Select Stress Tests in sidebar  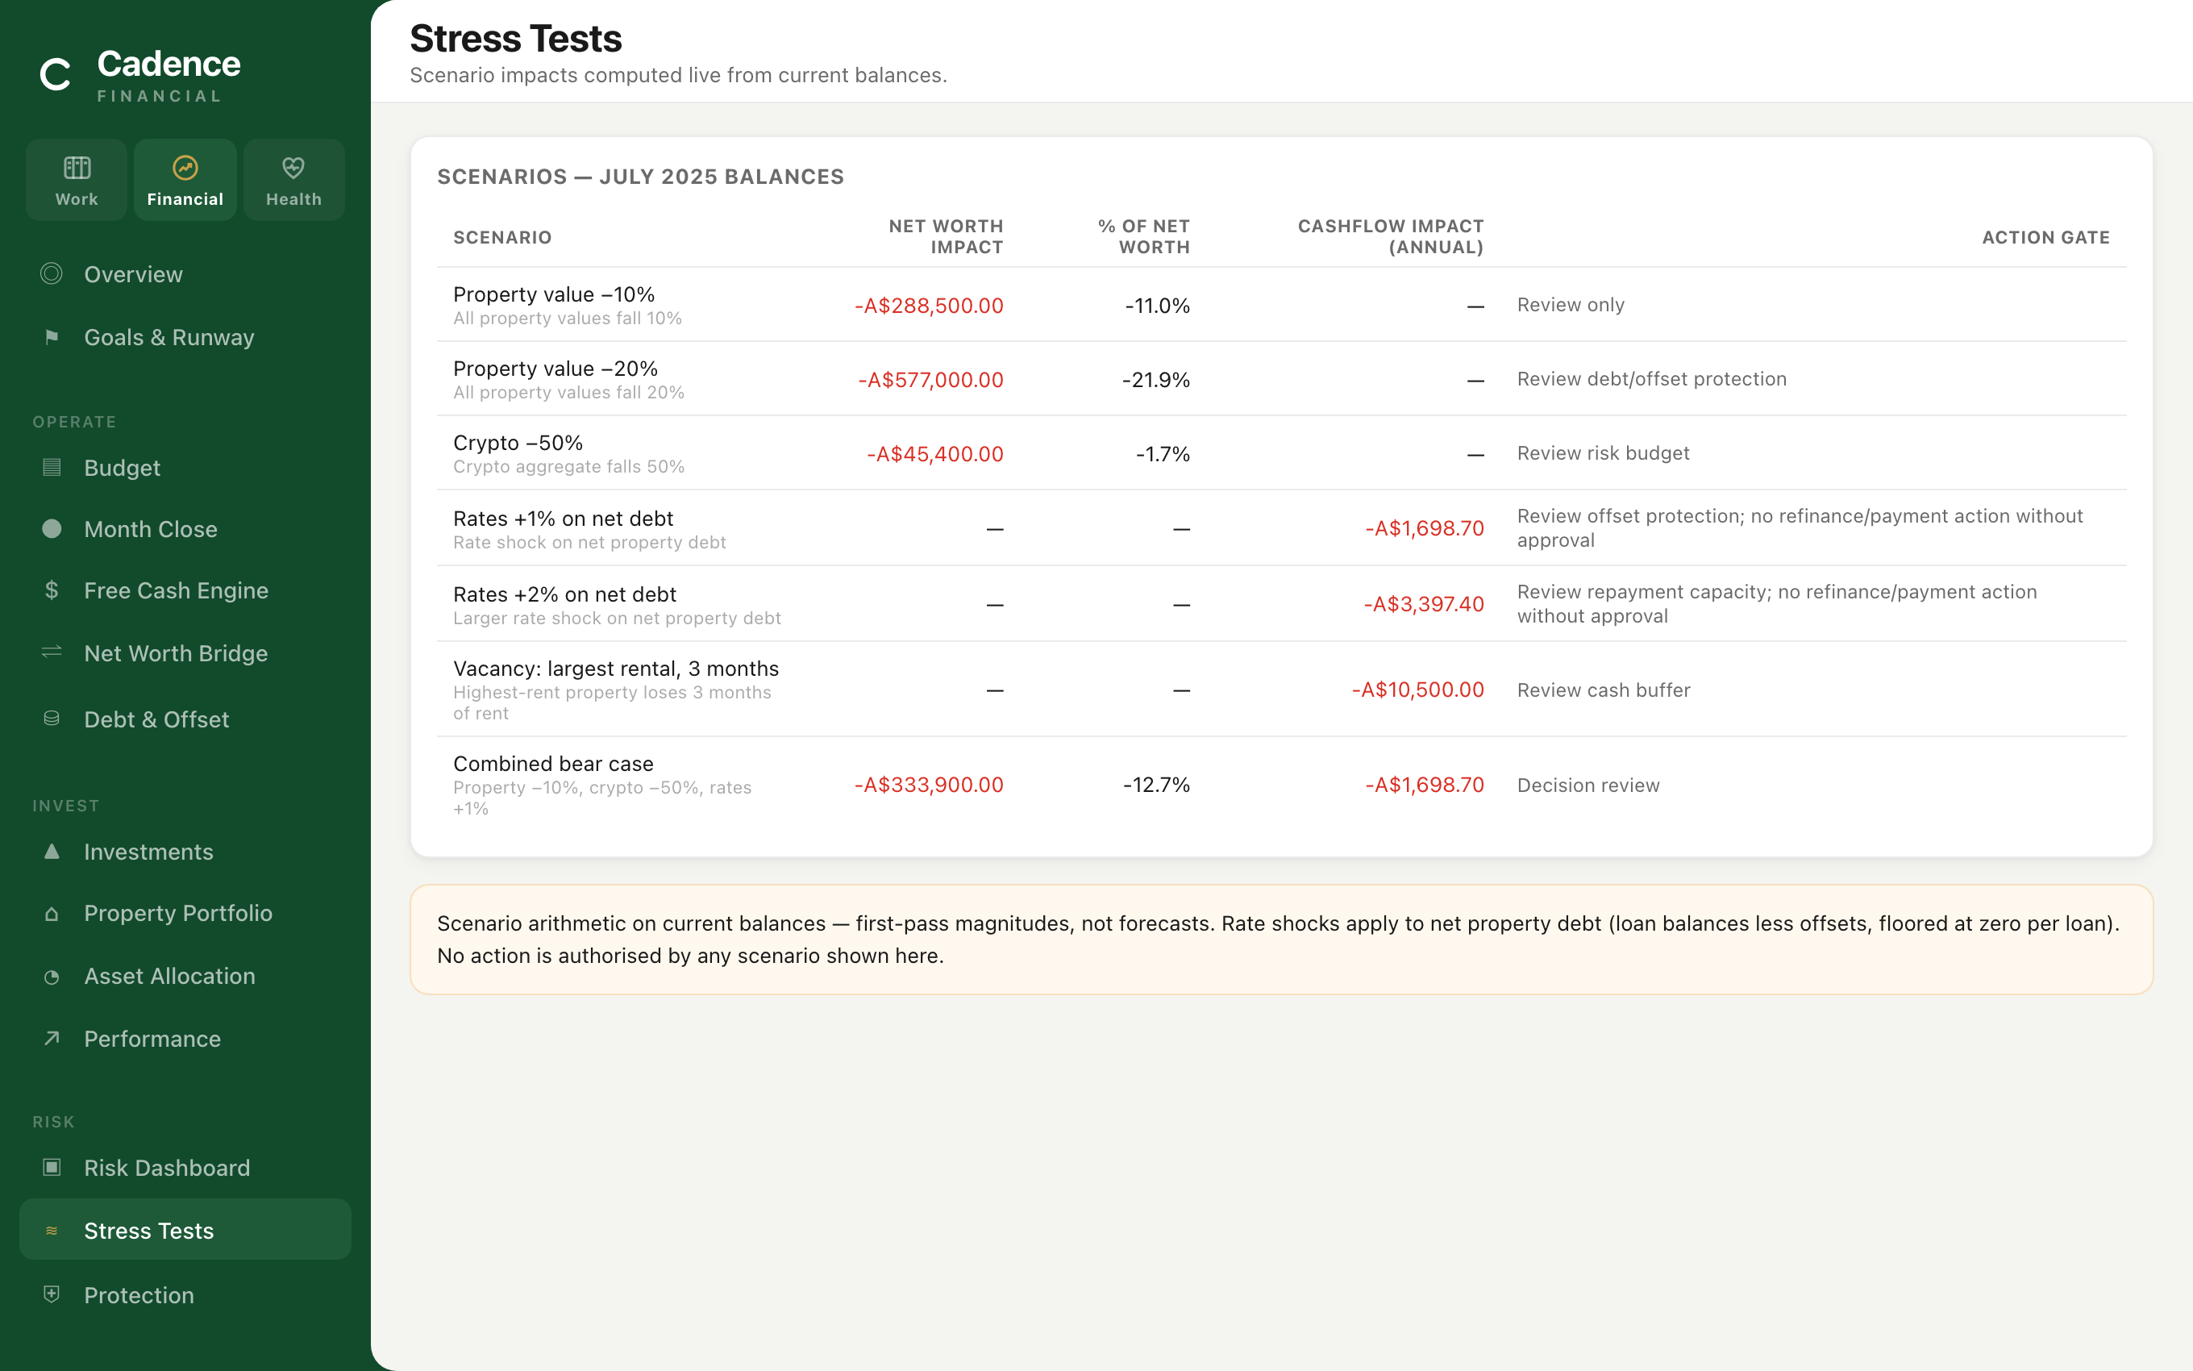click(x=185, y=1230)
